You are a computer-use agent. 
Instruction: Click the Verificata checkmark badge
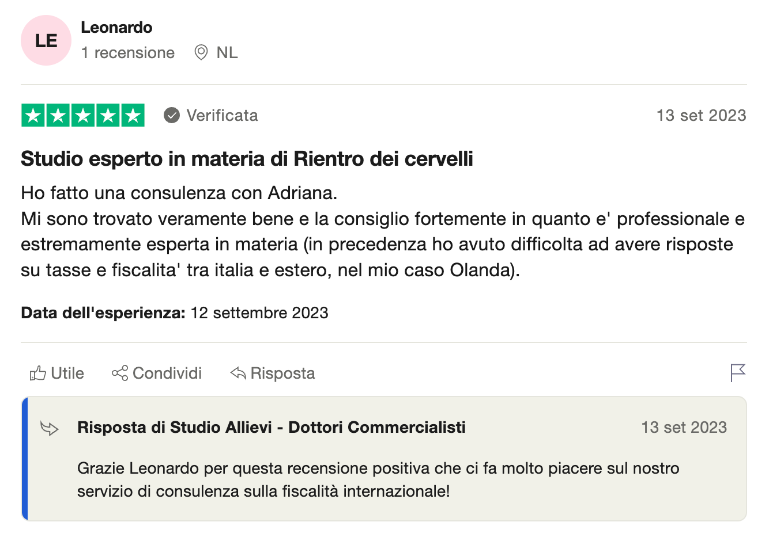click(x=172, y=116)
